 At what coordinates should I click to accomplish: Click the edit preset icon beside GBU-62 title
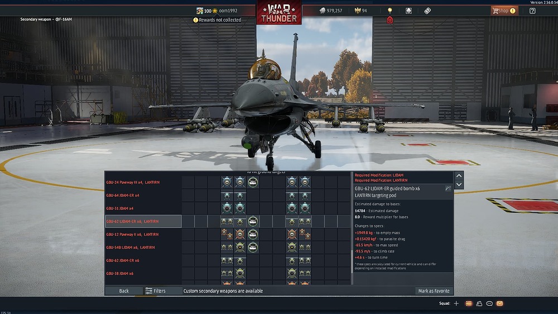448,188
